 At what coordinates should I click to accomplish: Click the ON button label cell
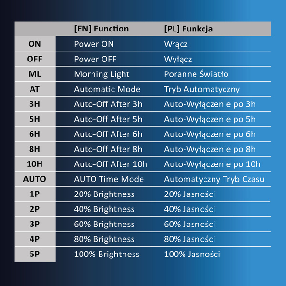35,44
